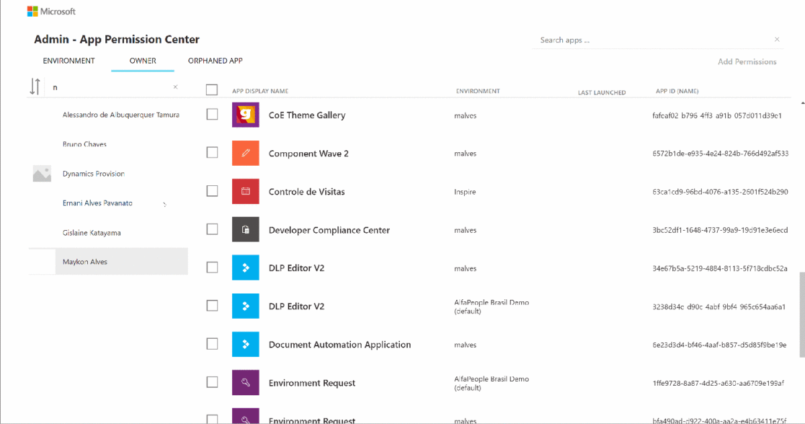Click the Dynamics Provision placeholder image
The height and width of the screenshot is (424, 805).
(42, 173)
